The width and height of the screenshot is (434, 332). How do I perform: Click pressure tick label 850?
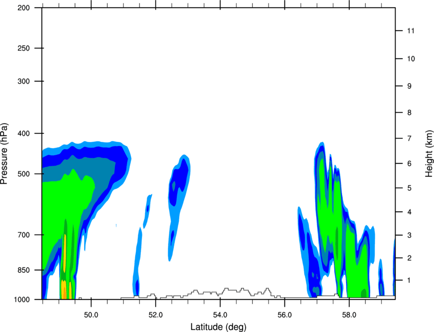tap(23, 270)
